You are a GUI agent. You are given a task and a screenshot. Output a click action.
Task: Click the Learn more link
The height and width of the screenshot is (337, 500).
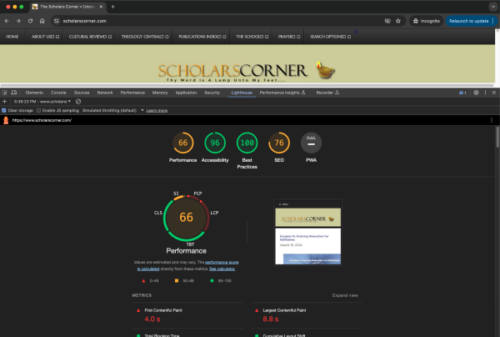(x=157, y=111)
